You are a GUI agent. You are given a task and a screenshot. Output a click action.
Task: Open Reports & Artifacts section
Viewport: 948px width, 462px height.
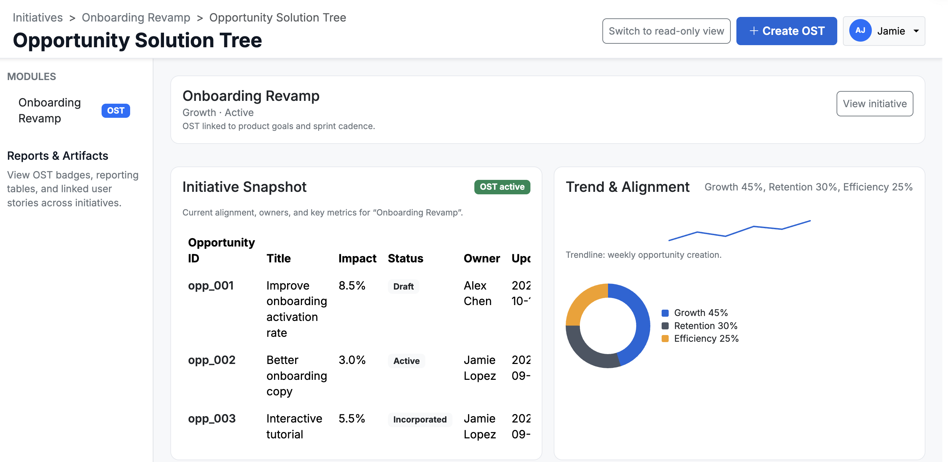pyautogui.click(x=57, y=156)
